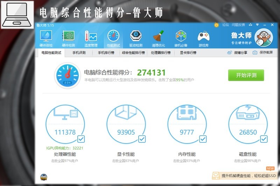
Task: Click the gold coin icon in title bar
Action: pos(216,25)
